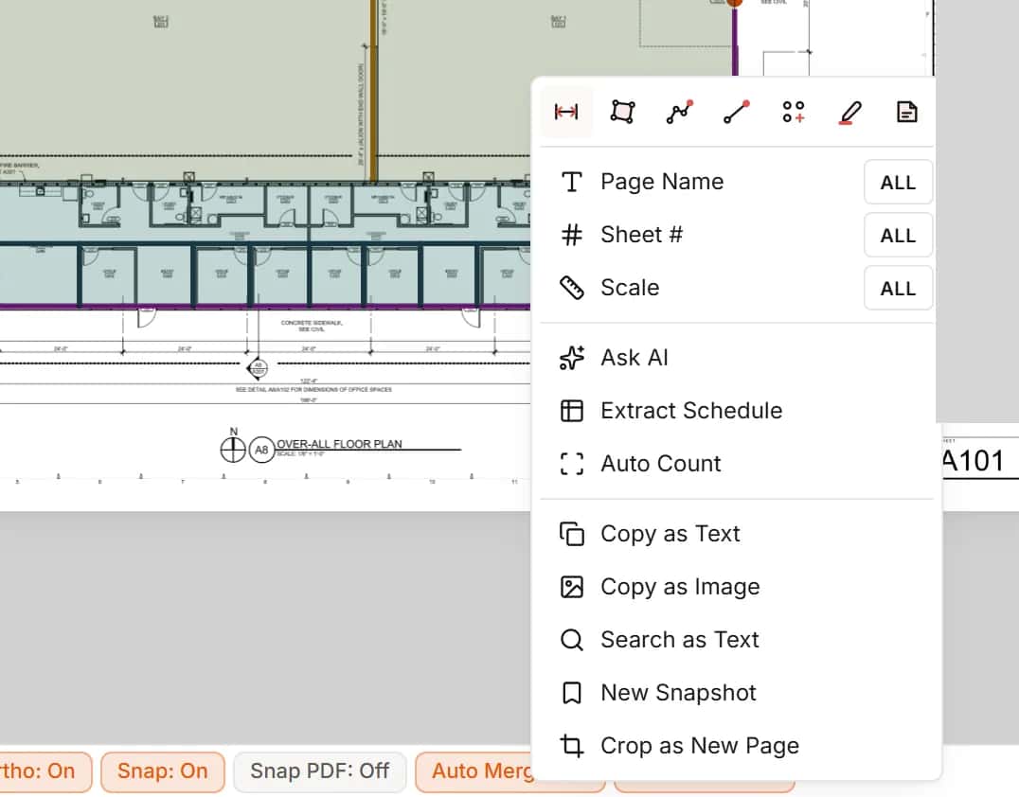Select the area polygon tool icon
The image size is (1019, 797).
coord(622,112)
